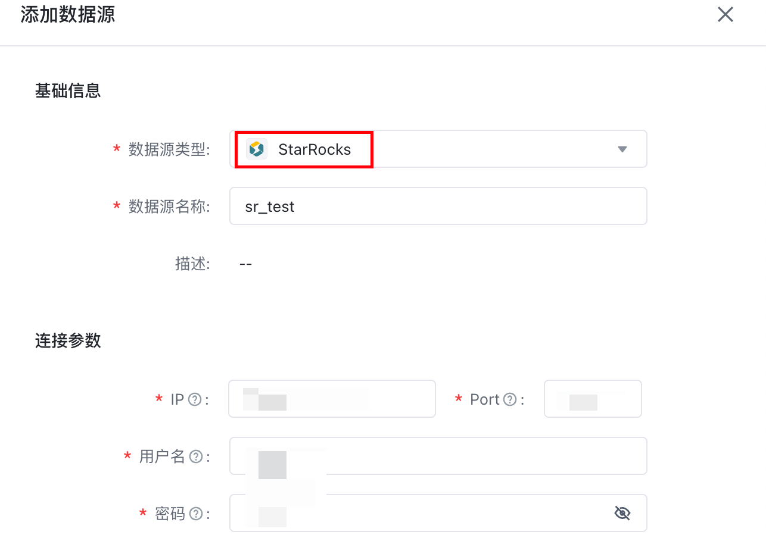Toggle password visibility eye icon

pyautogui.click(x=622, y=513)
